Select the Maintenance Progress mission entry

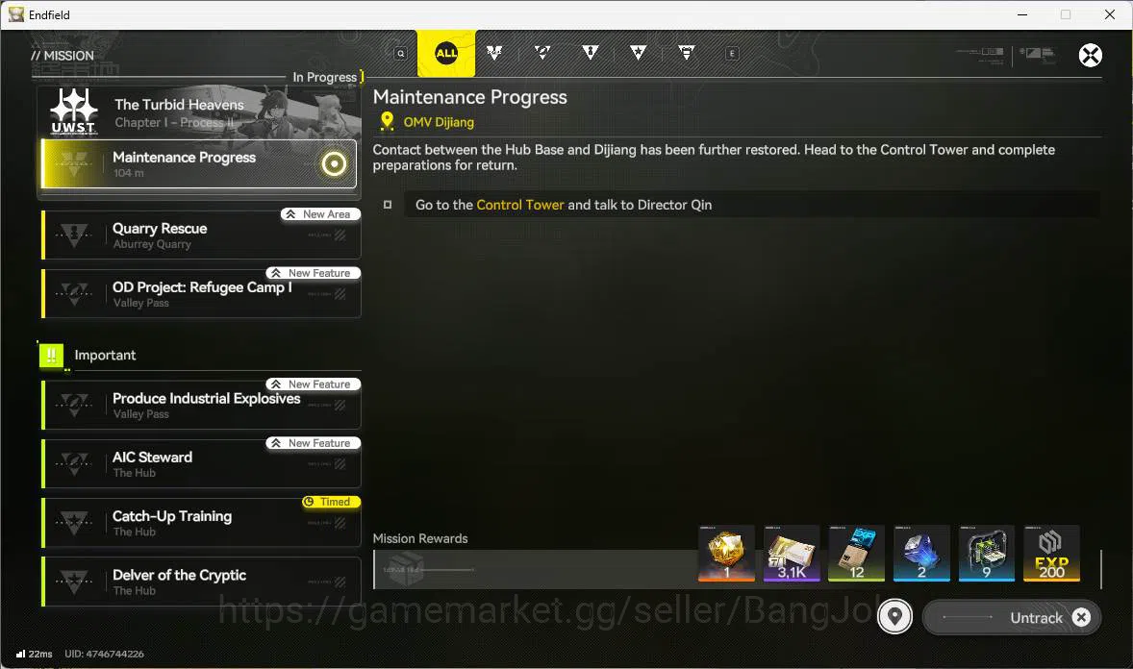(199, 164)
